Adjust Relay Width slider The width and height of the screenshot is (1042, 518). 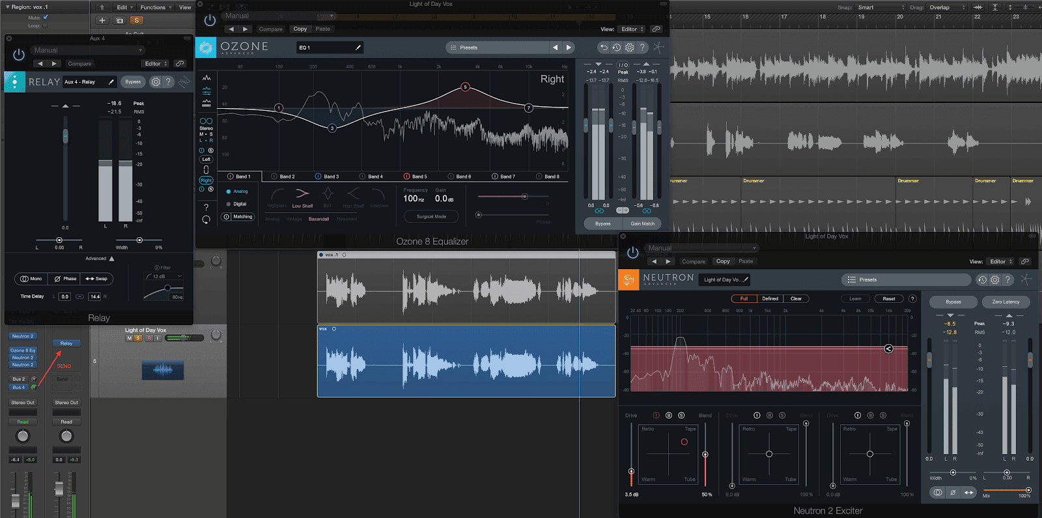139,240
